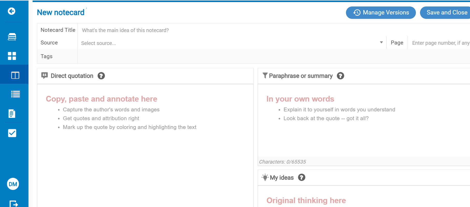This screenshot has height=207, width=470.
Task: Click the sign out icon at sidebar bottom
Action: 13,204
